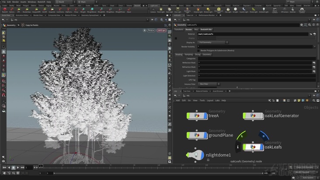Click the wrench icon in network editor toolbar
This screenshot has height=180, width=320.
269,100
